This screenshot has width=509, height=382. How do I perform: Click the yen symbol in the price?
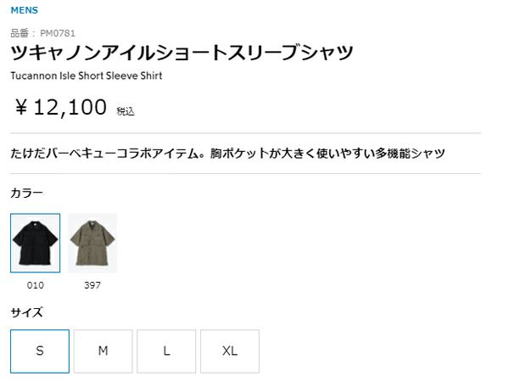click(22, 108)
